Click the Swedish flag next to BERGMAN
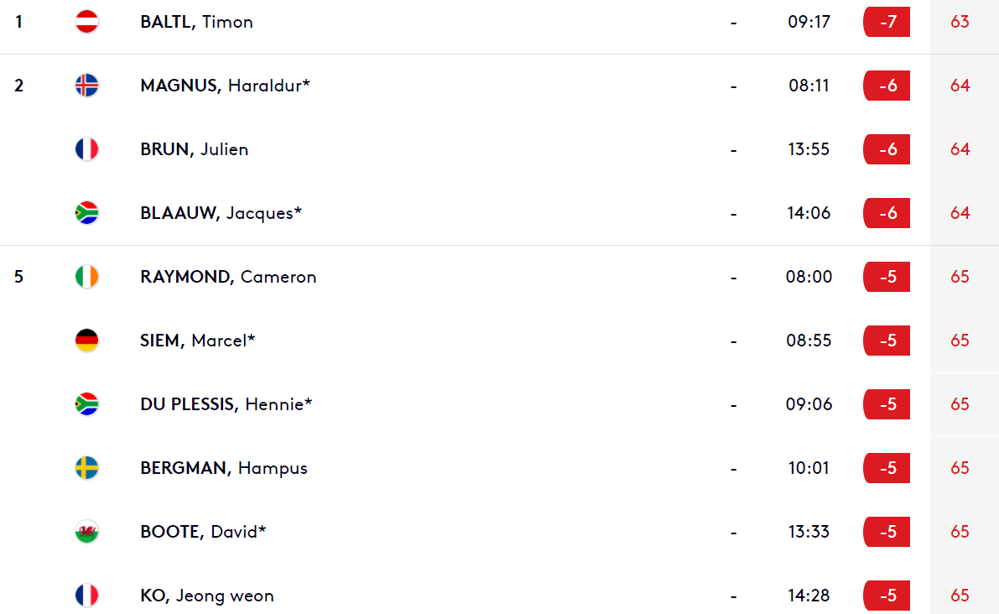The image size is (999, 614). click(86, 467)
